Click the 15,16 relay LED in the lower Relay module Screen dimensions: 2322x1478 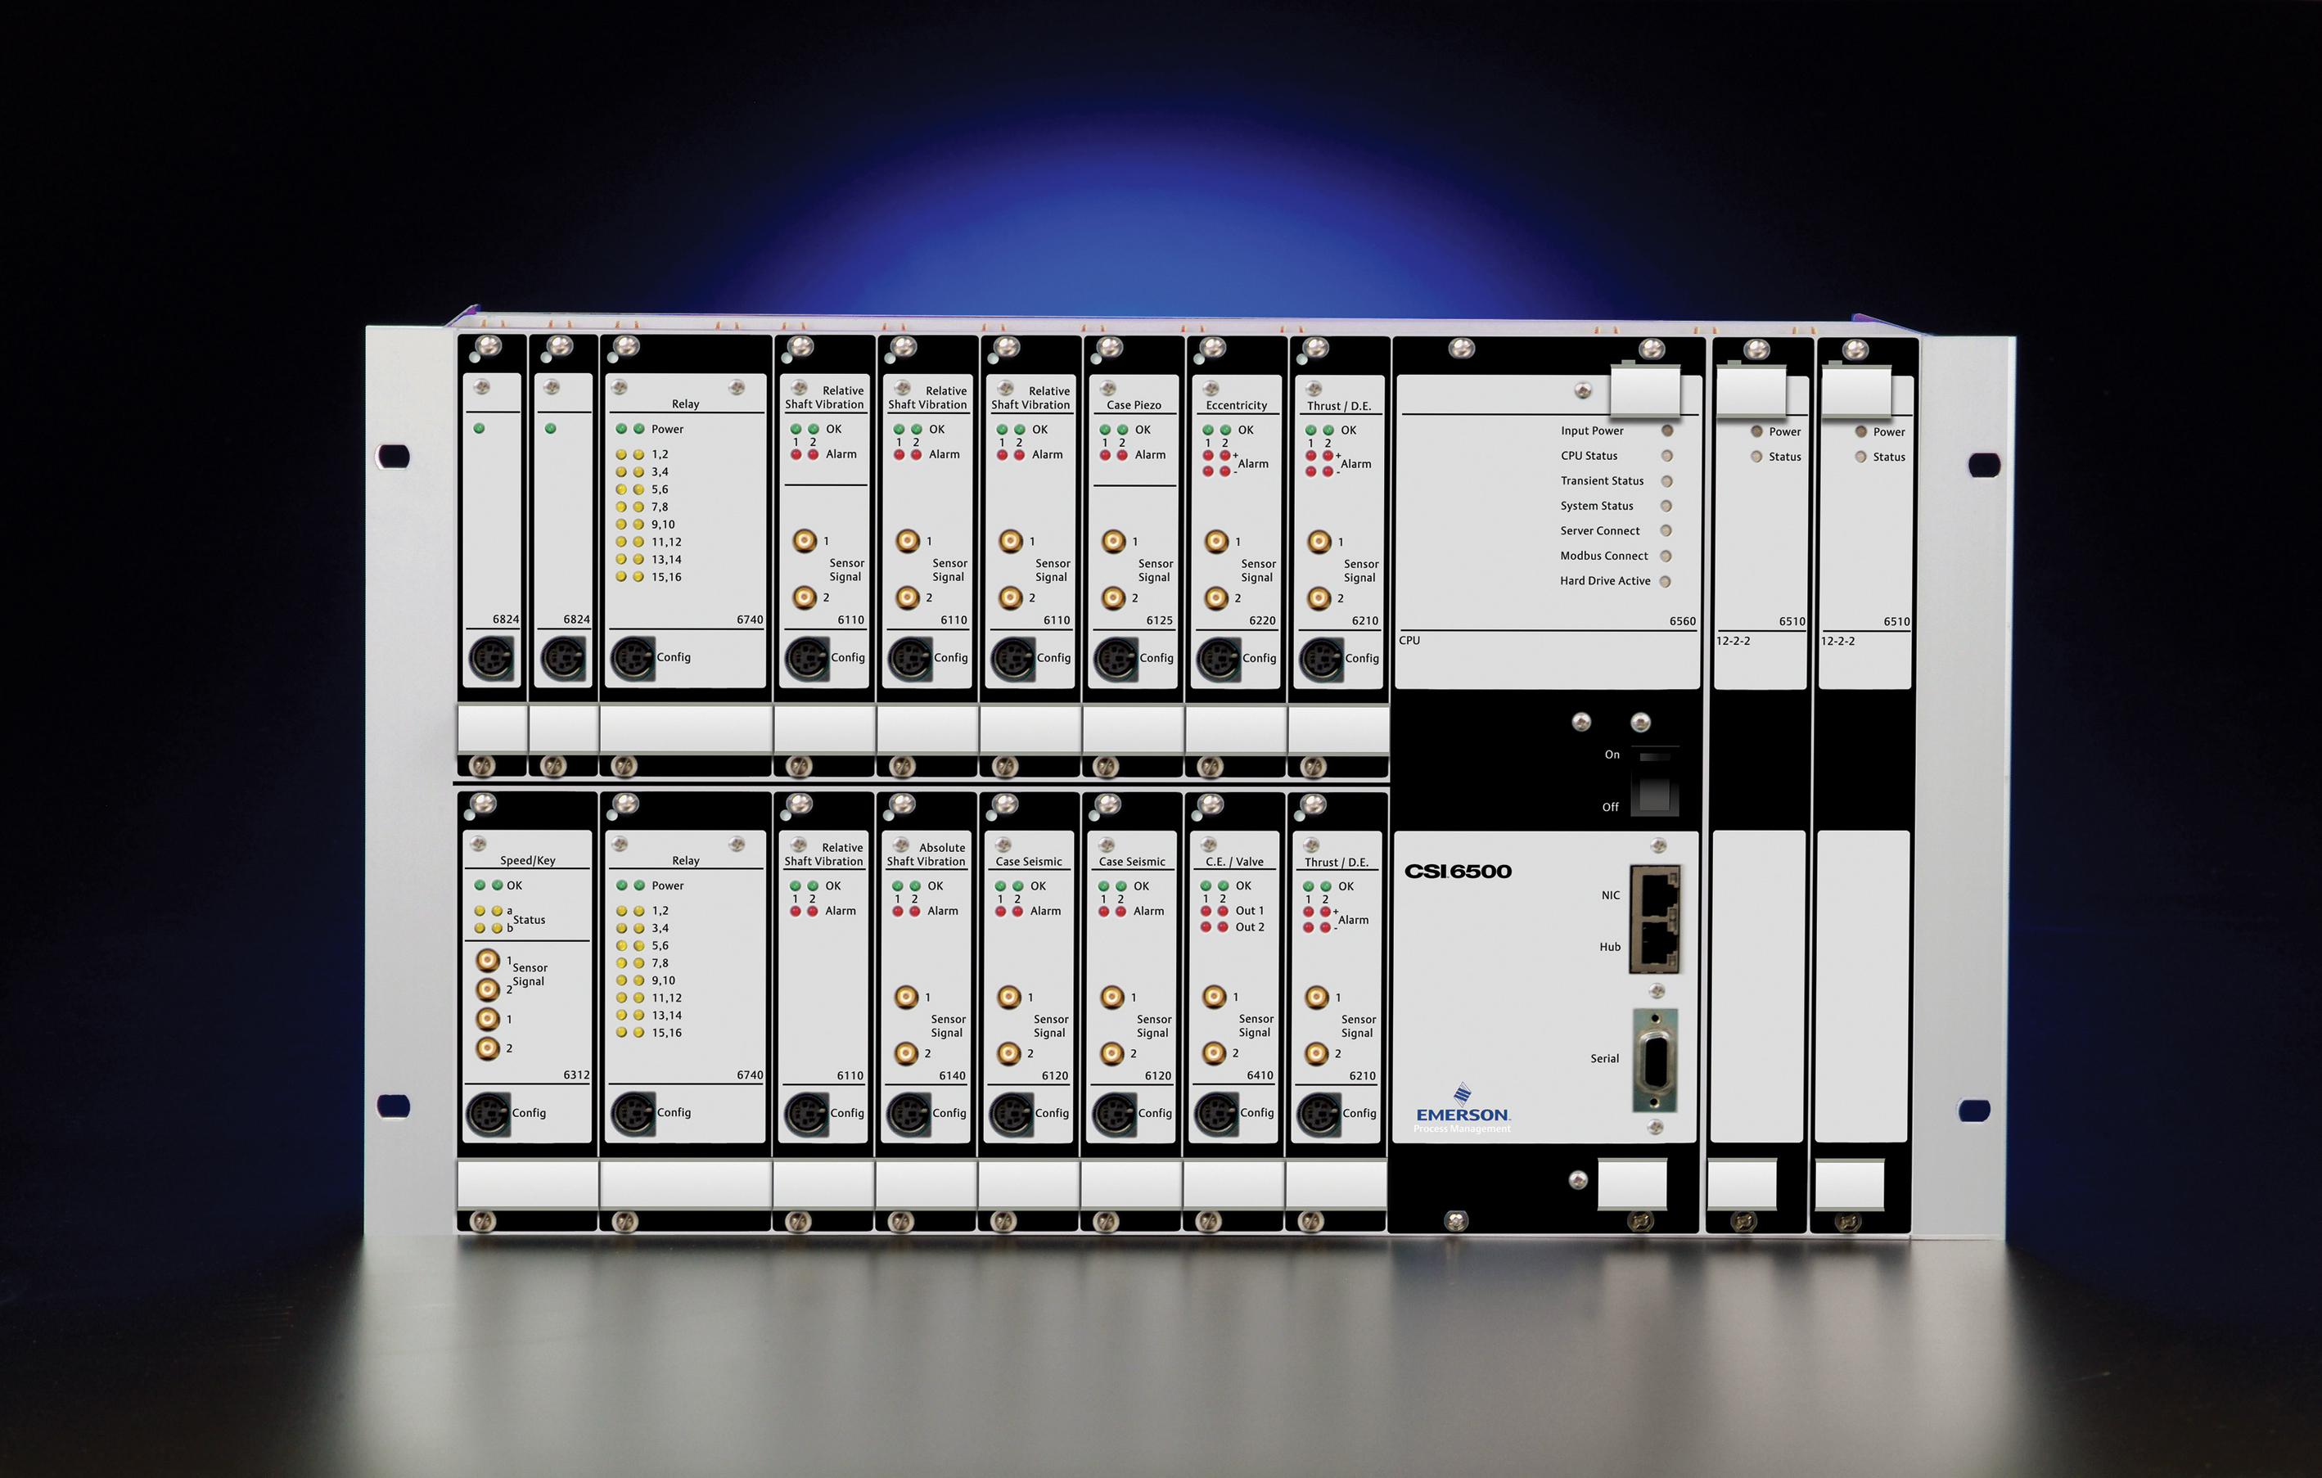point(629,1033)
